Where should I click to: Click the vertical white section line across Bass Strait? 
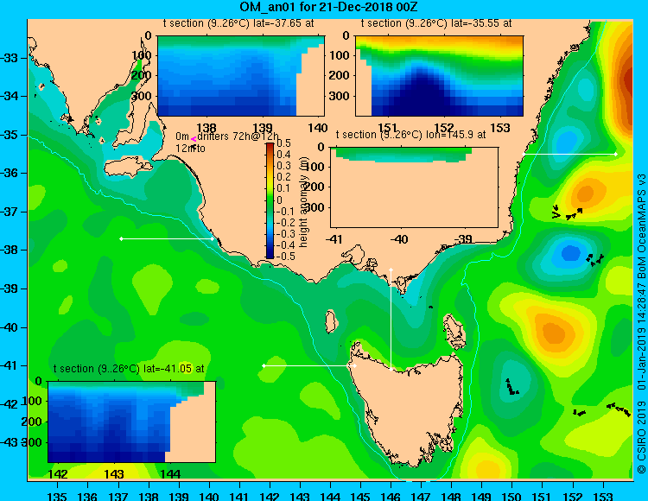(391, 320)
